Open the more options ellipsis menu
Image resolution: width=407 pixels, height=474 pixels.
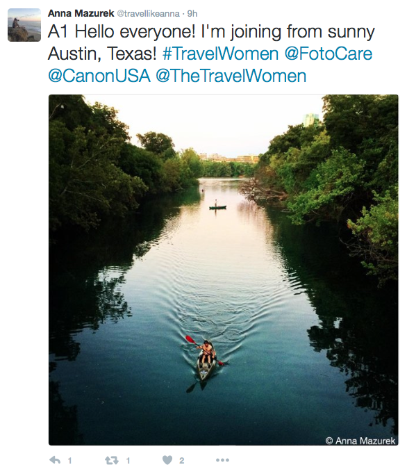pos(223,460)
